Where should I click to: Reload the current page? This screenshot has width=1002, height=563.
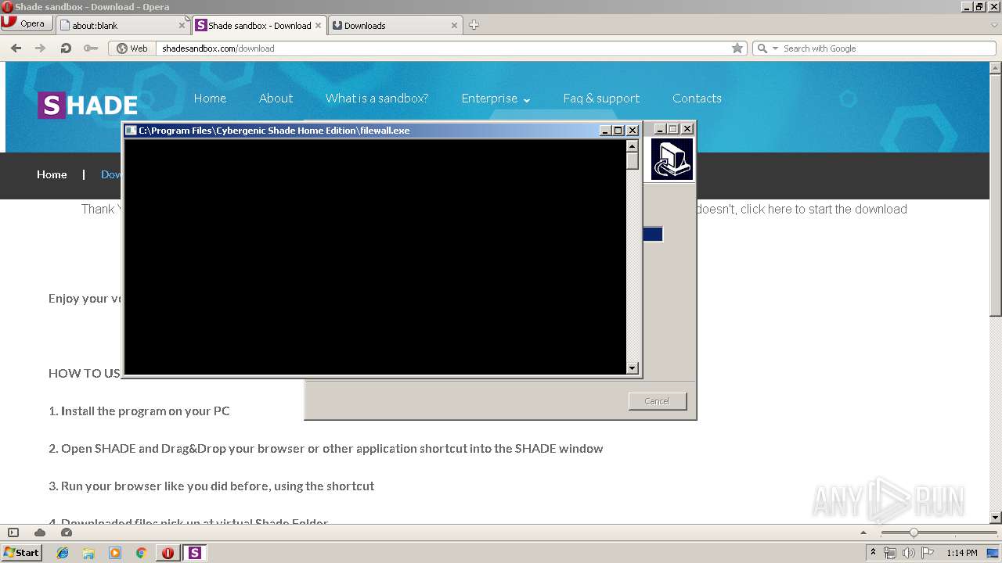coord(66,48)
